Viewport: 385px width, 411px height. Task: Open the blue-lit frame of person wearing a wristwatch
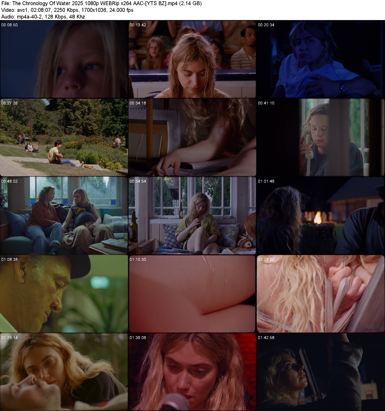tap(321, 59)
